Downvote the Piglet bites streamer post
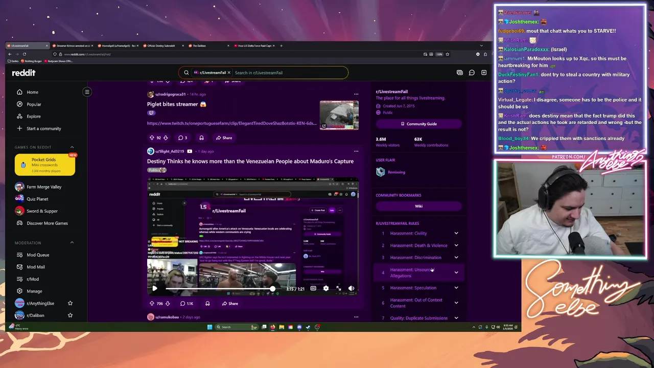This screenshot has width=654, height=368. pos(165,137)
